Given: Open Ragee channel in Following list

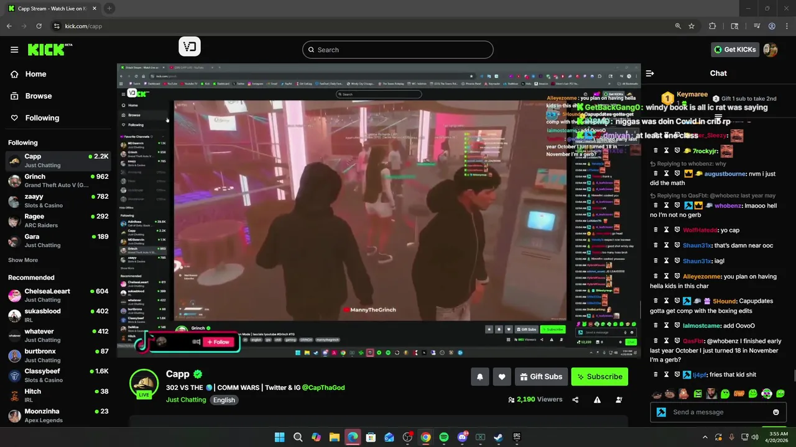Looking at the screenshot, I should point(58,220).
